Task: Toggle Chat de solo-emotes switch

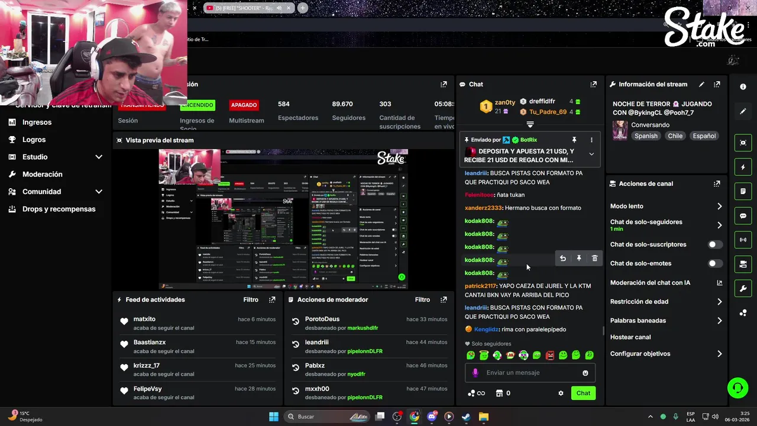Action: coord(715,263)
